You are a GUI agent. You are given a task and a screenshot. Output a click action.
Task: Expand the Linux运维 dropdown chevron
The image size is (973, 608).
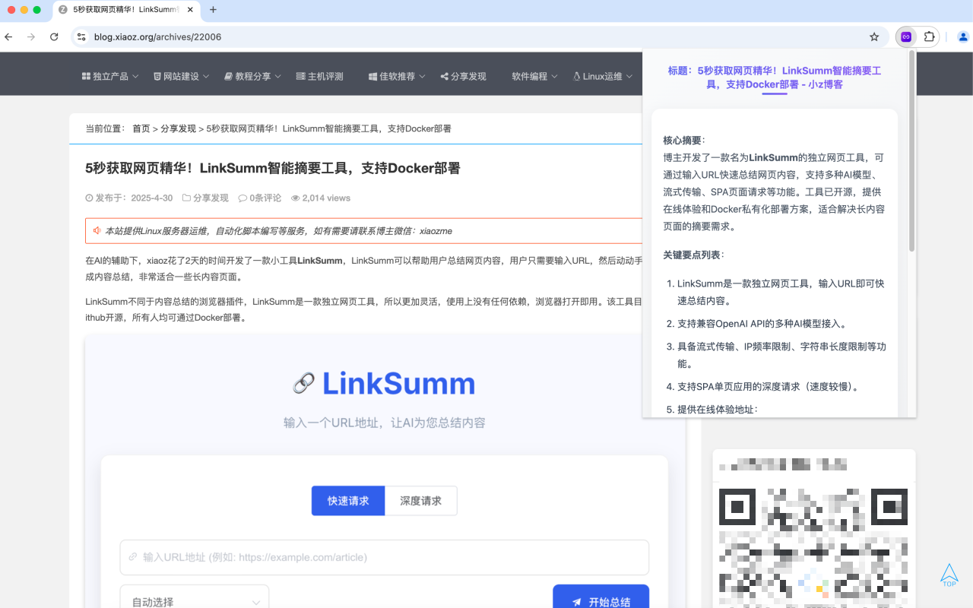click(x=629, y=77)
